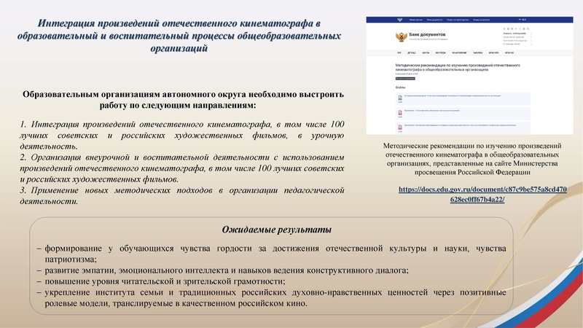The image size is (583, 328).
Task: Click the bullet укрепление института семьи
Action: point(271,298)
